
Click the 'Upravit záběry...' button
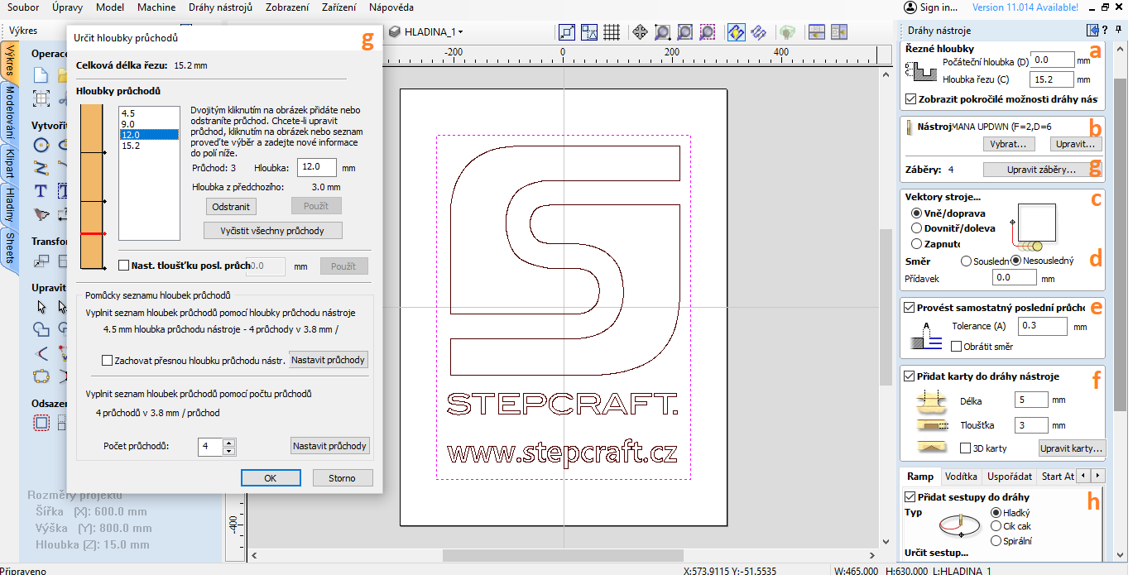tap(1043, 170)
